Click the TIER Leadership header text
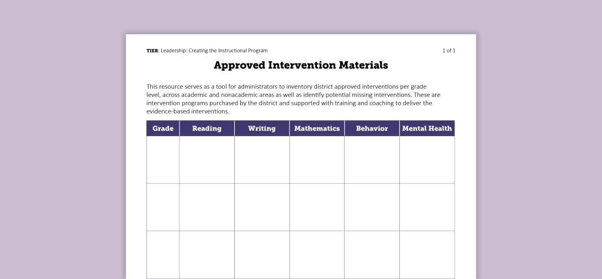Viewport: 602px width, 279px height. click(207, 51)
